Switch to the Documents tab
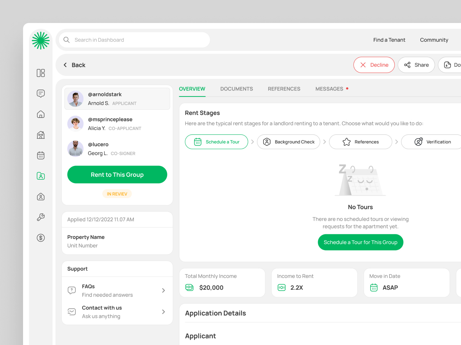This screenshot has height=345, width=461. click(x=237, y=89)
